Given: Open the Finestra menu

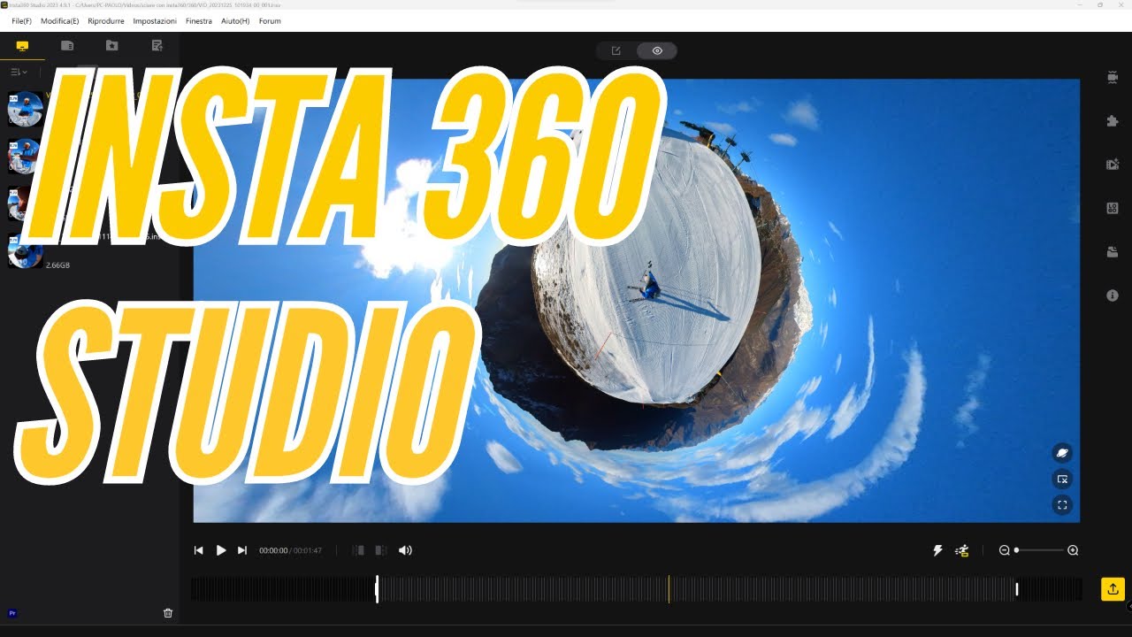Looking at the screenshot, I should click(x=199, y=20).
